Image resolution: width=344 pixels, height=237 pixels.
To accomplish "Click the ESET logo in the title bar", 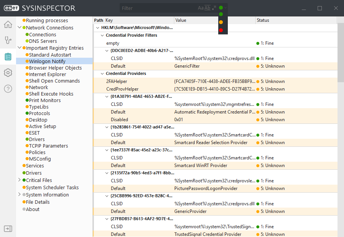I will pyautogui.click(x=11, y=8).
